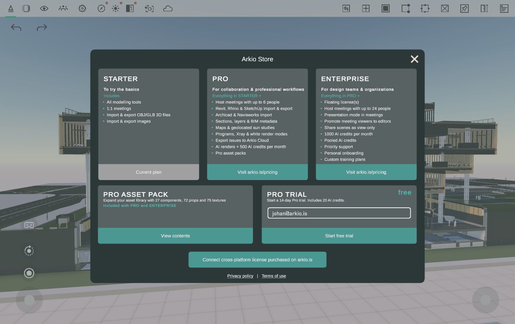Open the scenes panel icon beside the logo

26,8
